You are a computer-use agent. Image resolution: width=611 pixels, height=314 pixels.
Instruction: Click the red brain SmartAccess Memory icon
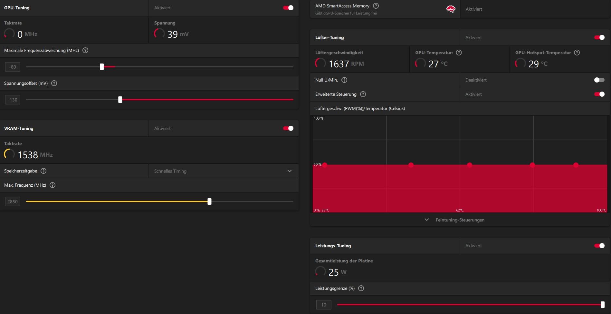click(x=451, y=9)
